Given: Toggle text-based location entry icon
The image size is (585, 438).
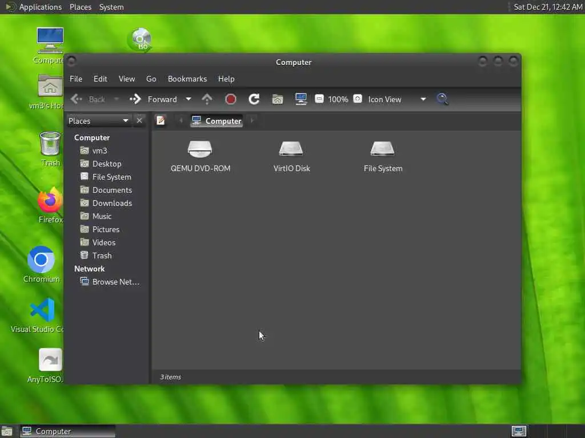Looking at the screenshot, I should pyautogui.click(x=161, y=121).
